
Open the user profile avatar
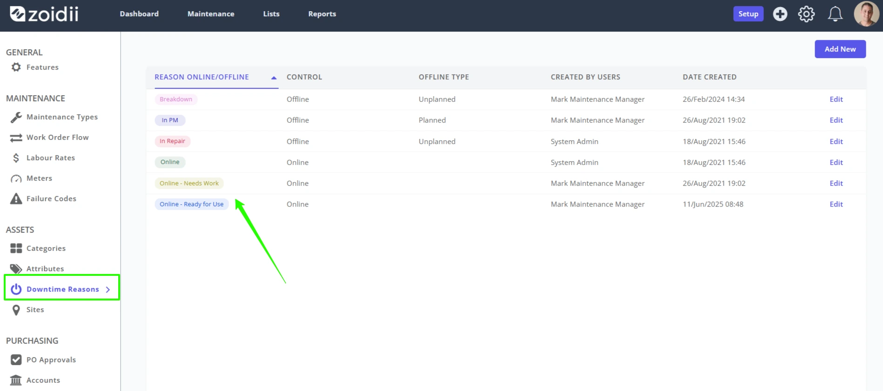click(x=866, y=14)
